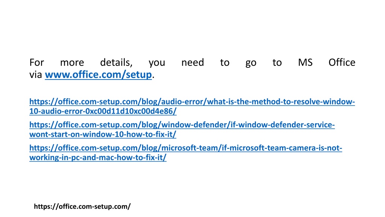This screenshot has width=385, height=217.
Task: Open the audio-error blog link's first line
Action: point(192,102)
